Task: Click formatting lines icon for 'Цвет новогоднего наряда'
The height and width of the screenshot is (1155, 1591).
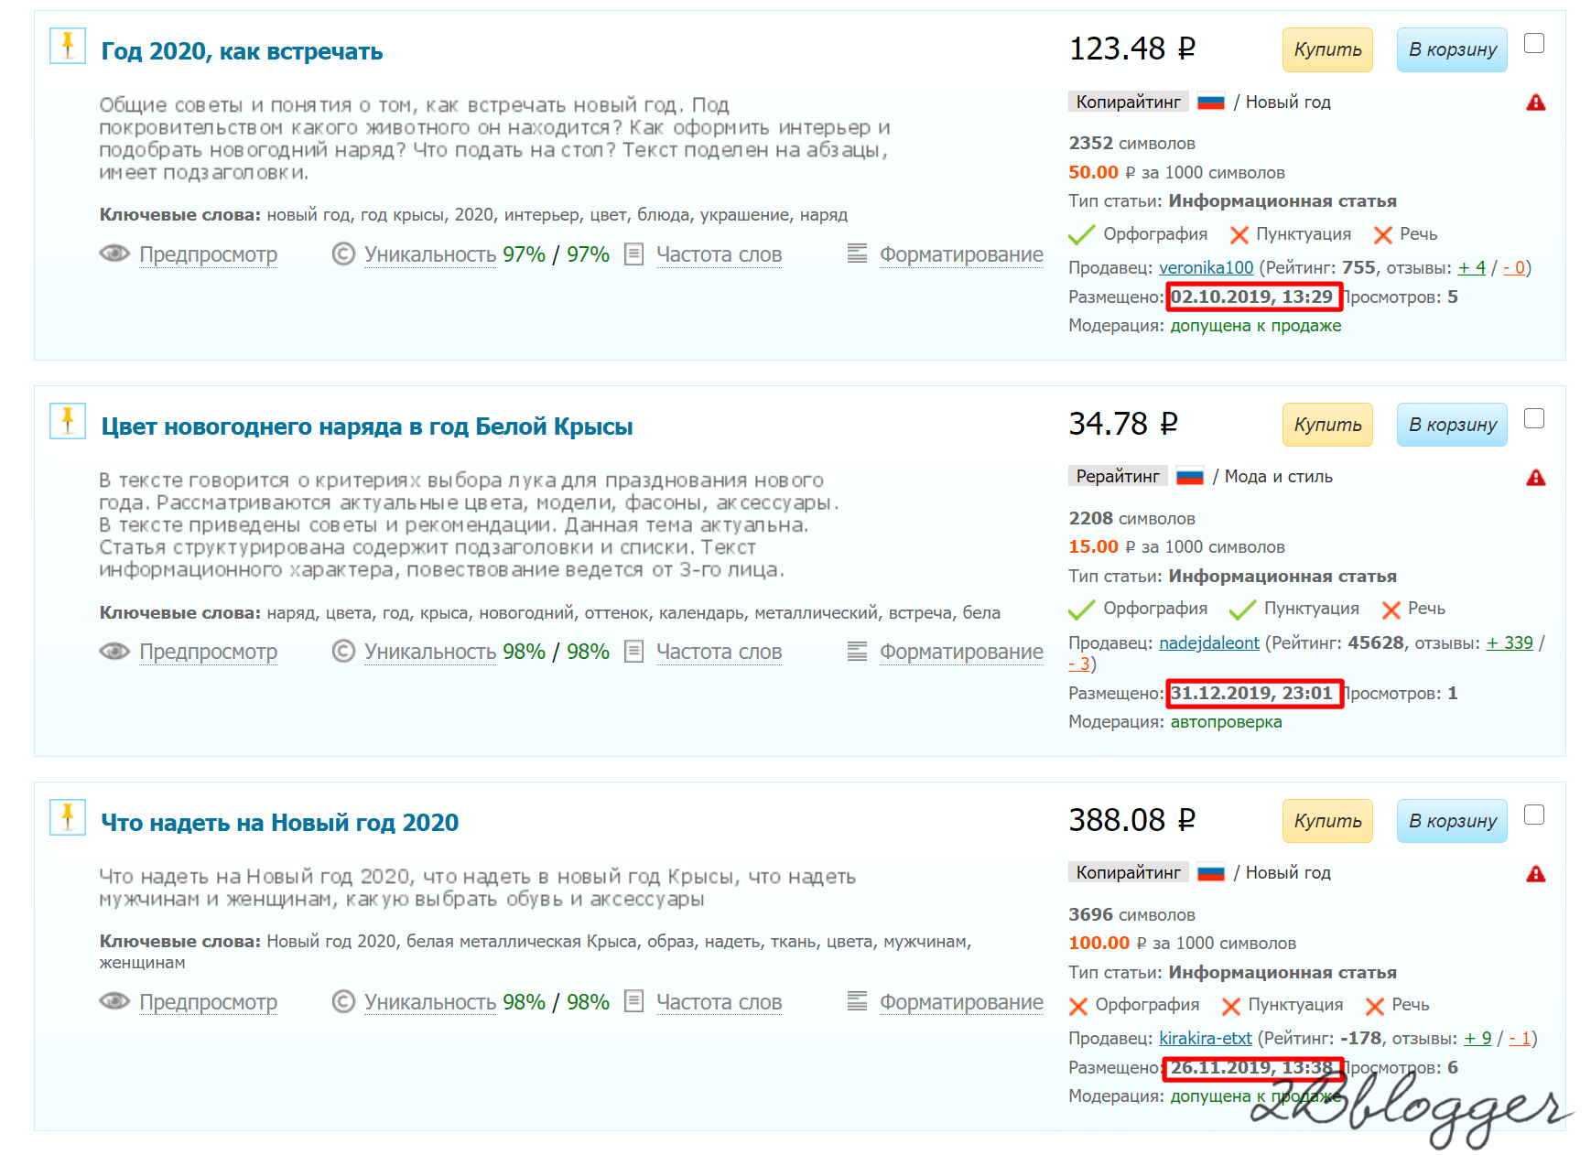Action: [x=857, y=650]
